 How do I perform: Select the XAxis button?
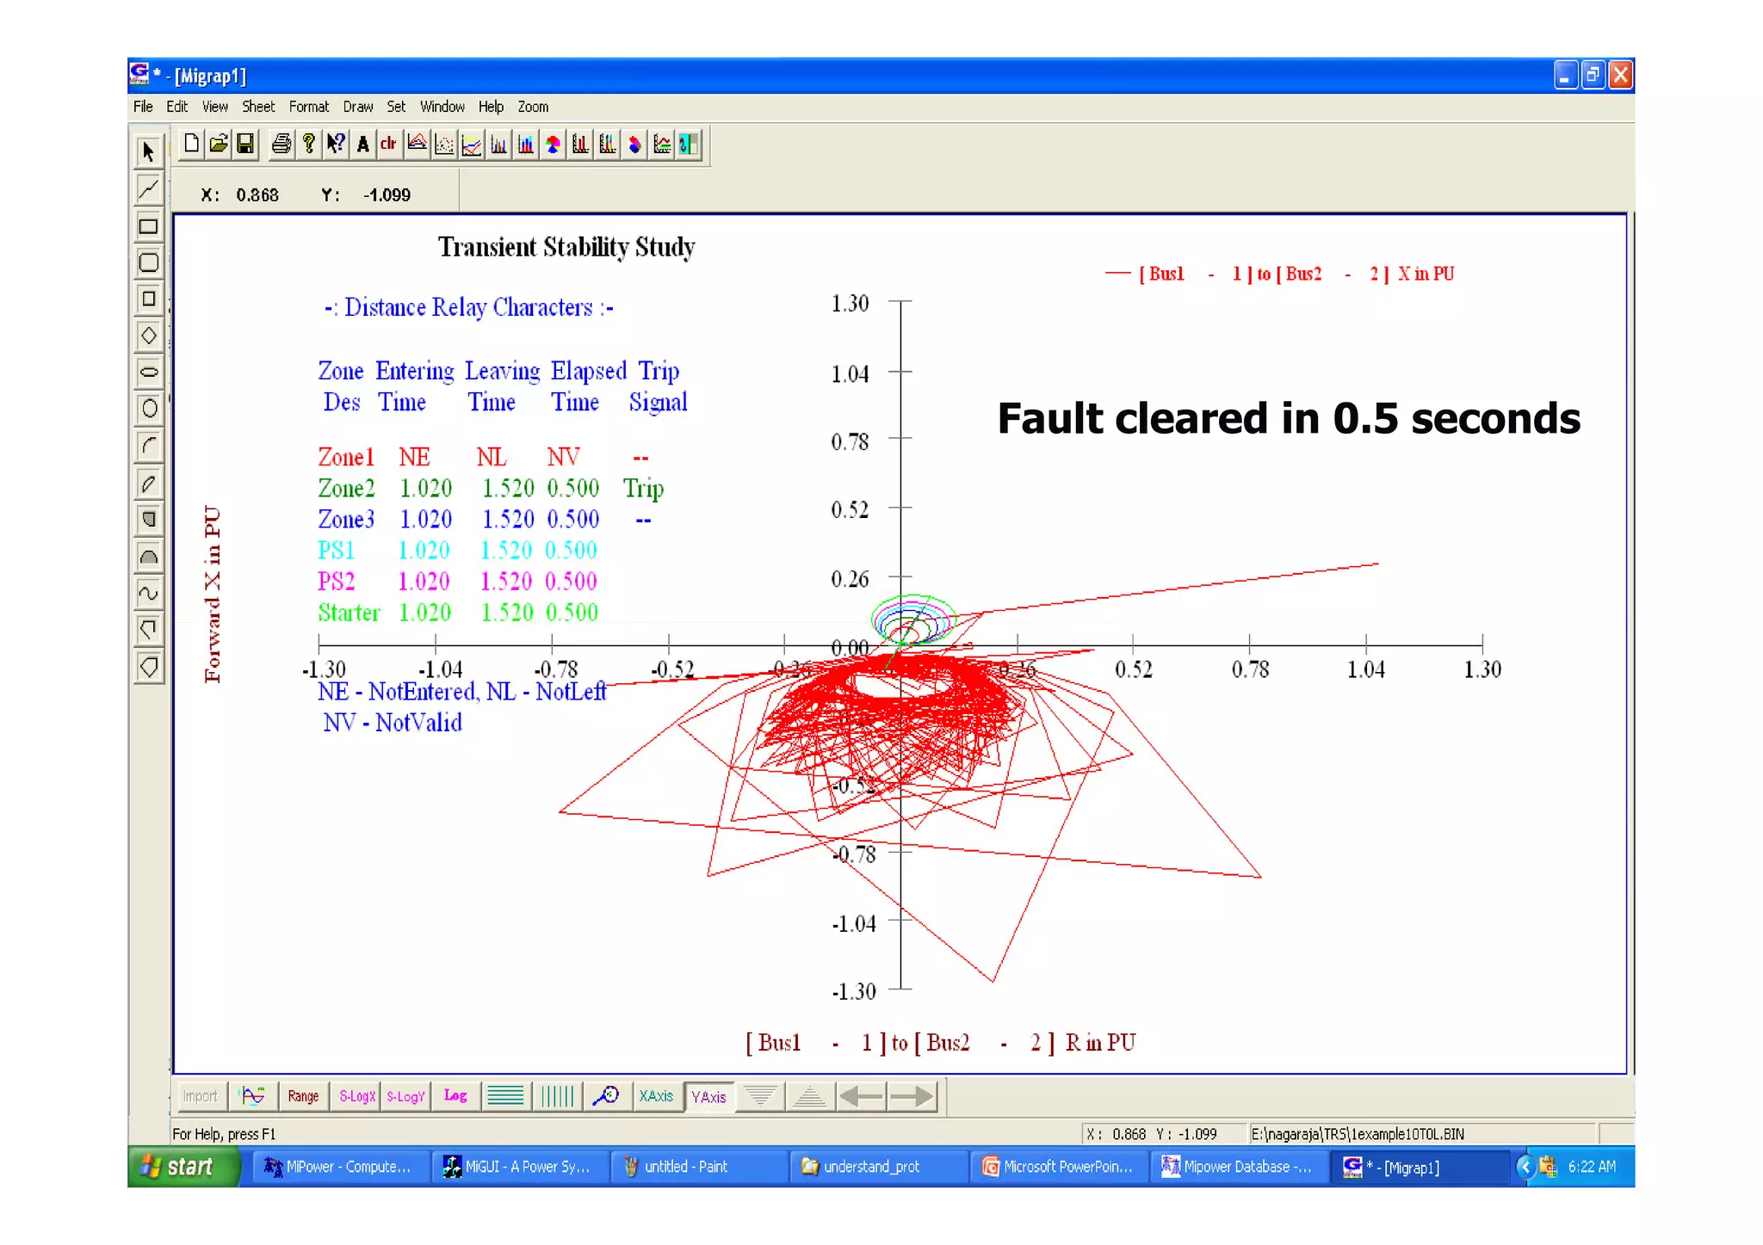coord(657,1096)
